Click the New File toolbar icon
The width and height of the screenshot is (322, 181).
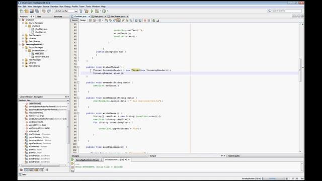(21, 11)
